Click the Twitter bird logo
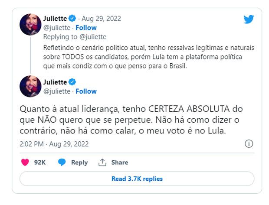Image resolution: width=269 pixels, height=205 pixels. [249, 20]
